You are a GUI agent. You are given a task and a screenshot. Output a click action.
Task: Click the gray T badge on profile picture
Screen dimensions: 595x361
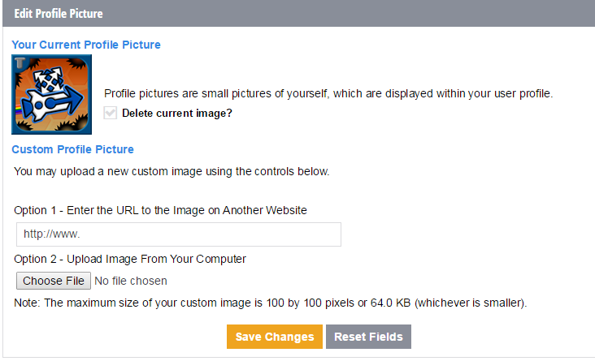(x=20, y=62)
